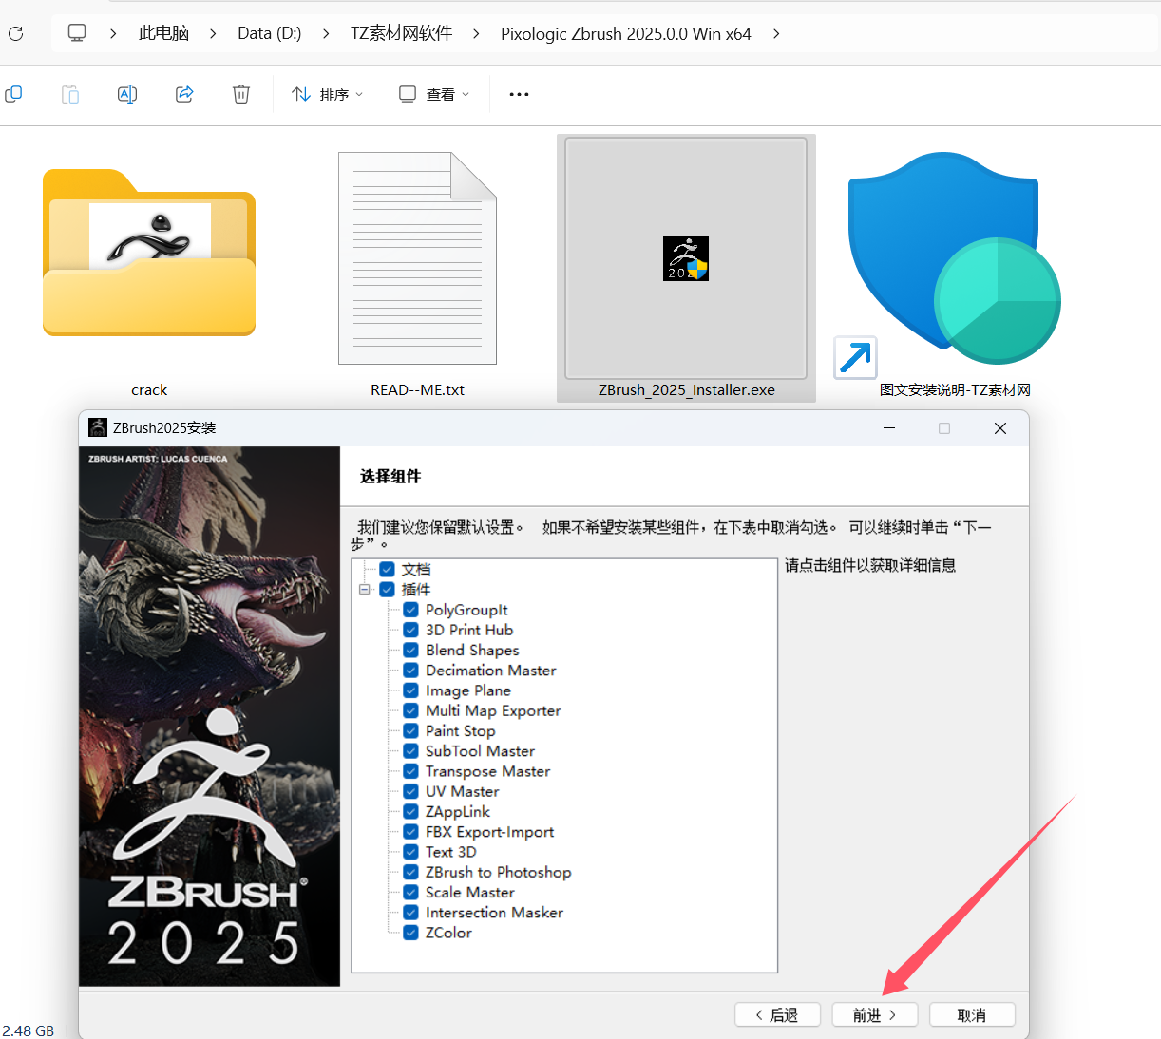Open the three-dots more options menu
This screenshot has width=1161, height=1039.
click(x=519, y=94)
